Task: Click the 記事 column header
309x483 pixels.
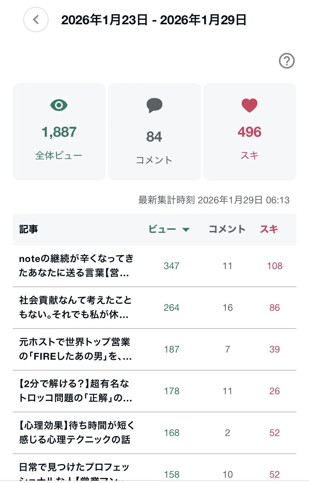Action: click(x=29, y=229)
